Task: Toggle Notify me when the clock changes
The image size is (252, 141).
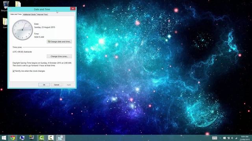Action: (x=14, y=71)
